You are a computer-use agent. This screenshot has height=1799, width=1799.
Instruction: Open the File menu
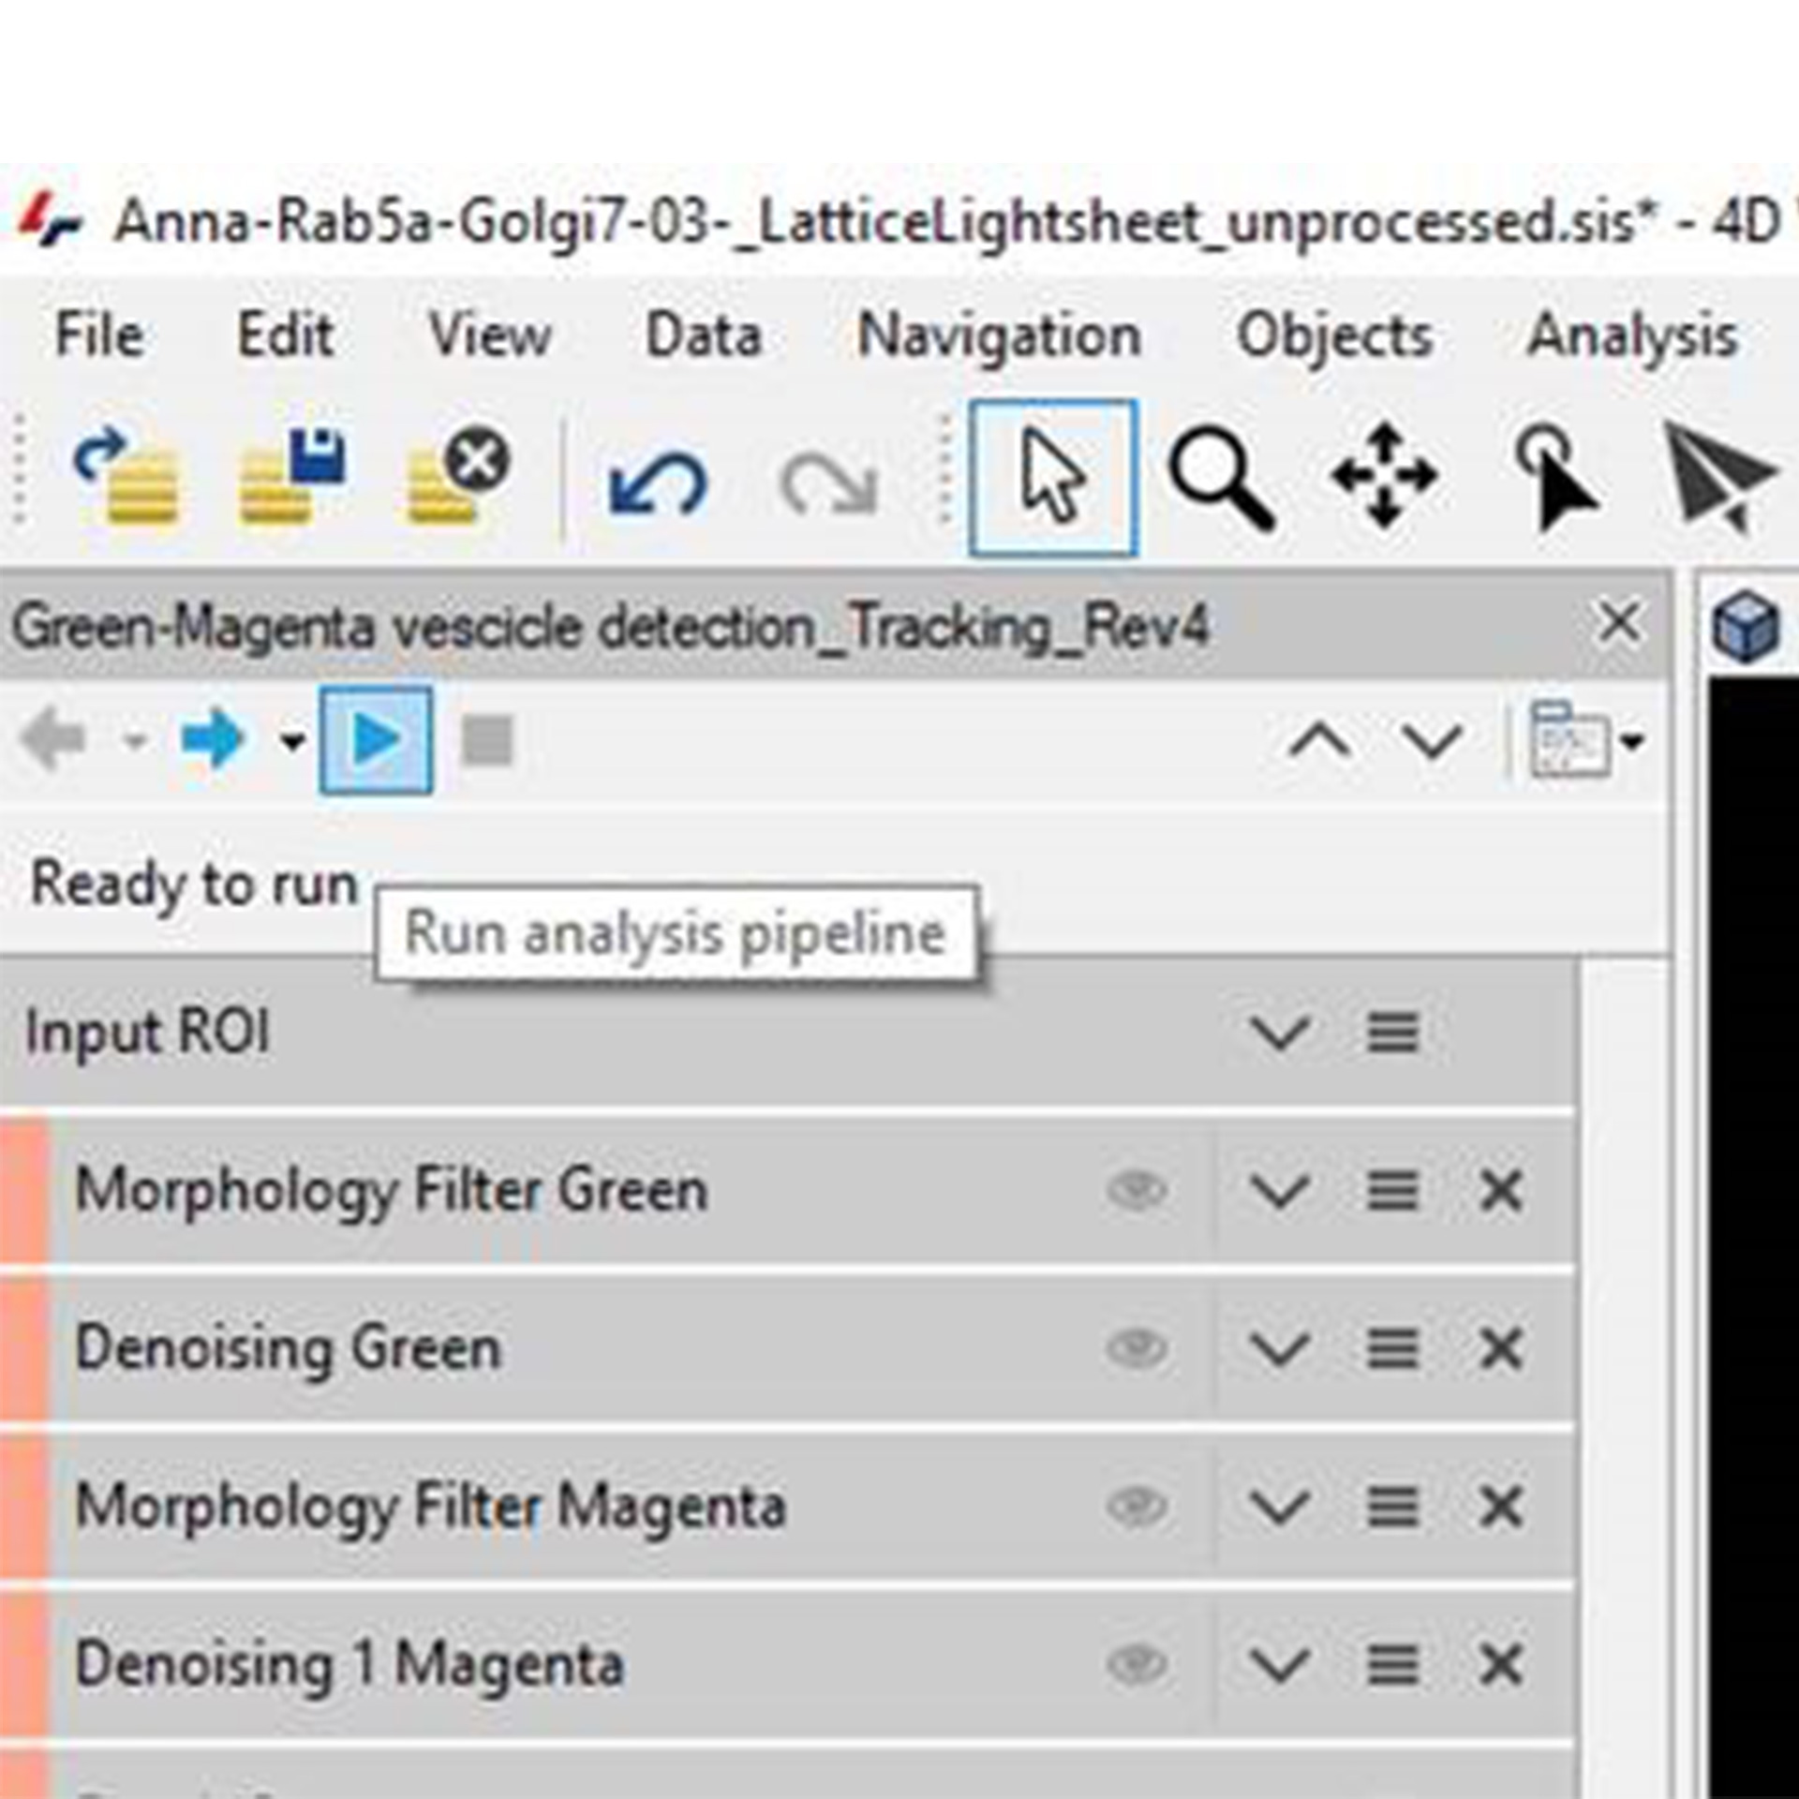pos(98,335)
